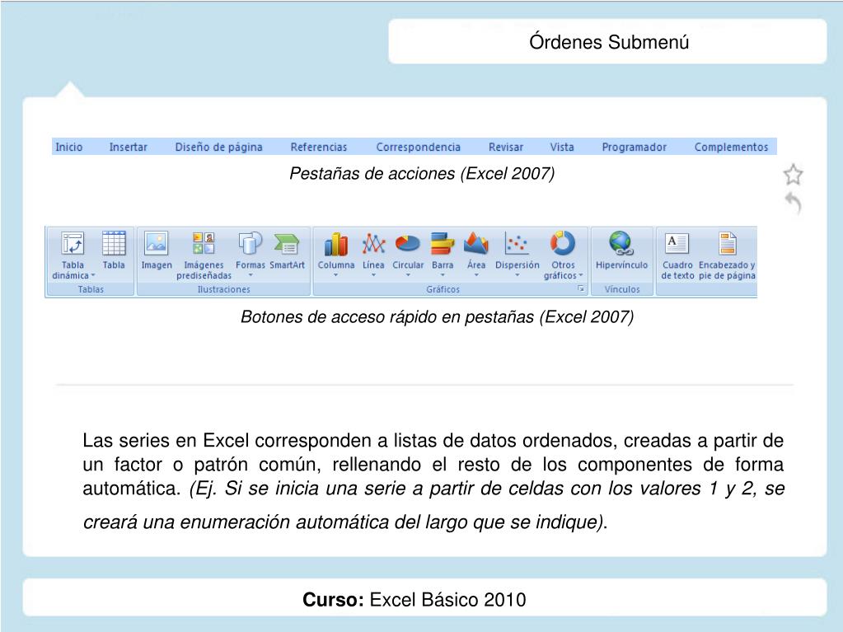Viewport: 843px width, 632px height.
Task: Click caption Botones de acceso rápido en pestañas
Action: coord(437,317)
